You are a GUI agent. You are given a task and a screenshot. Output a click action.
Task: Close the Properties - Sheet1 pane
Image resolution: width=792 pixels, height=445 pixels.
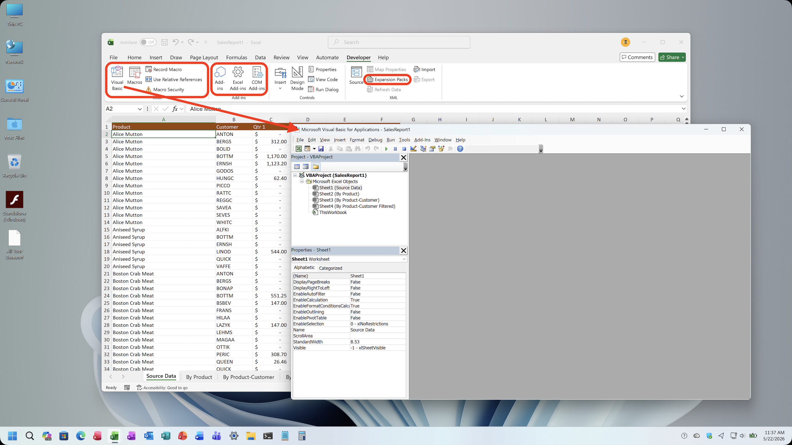coord(403,251)
